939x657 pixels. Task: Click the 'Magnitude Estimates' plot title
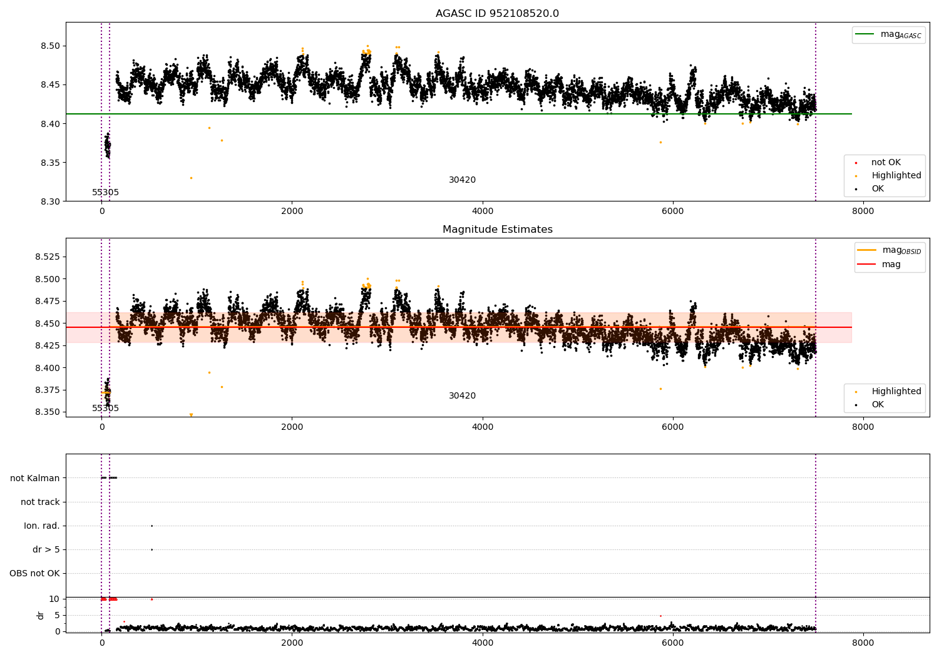[497, 230]
